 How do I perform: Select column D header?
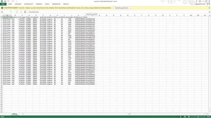click(29, 15)
